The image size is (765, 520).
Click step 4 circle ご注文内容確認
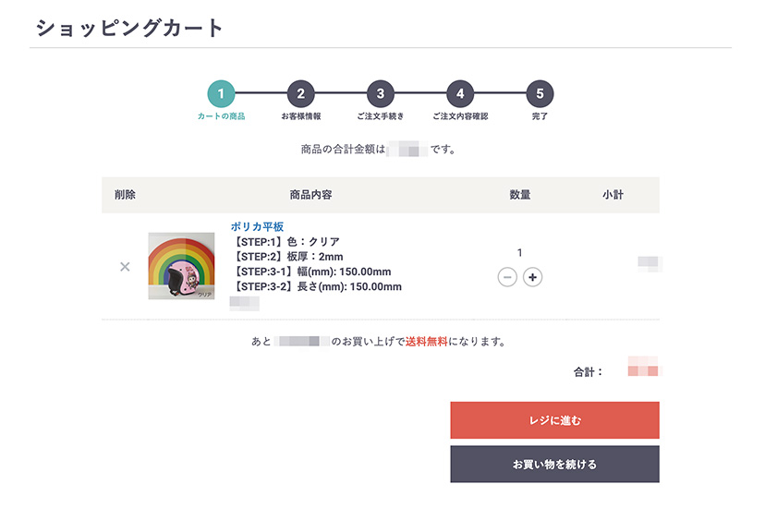click(x=460, y=93)
